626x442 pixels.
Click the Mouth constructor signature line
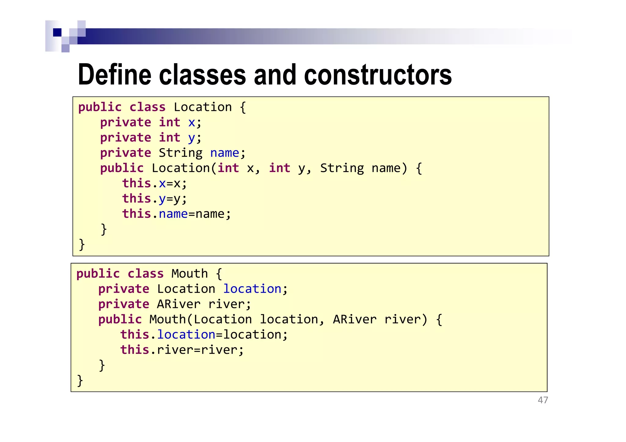[x=270, y=320]
